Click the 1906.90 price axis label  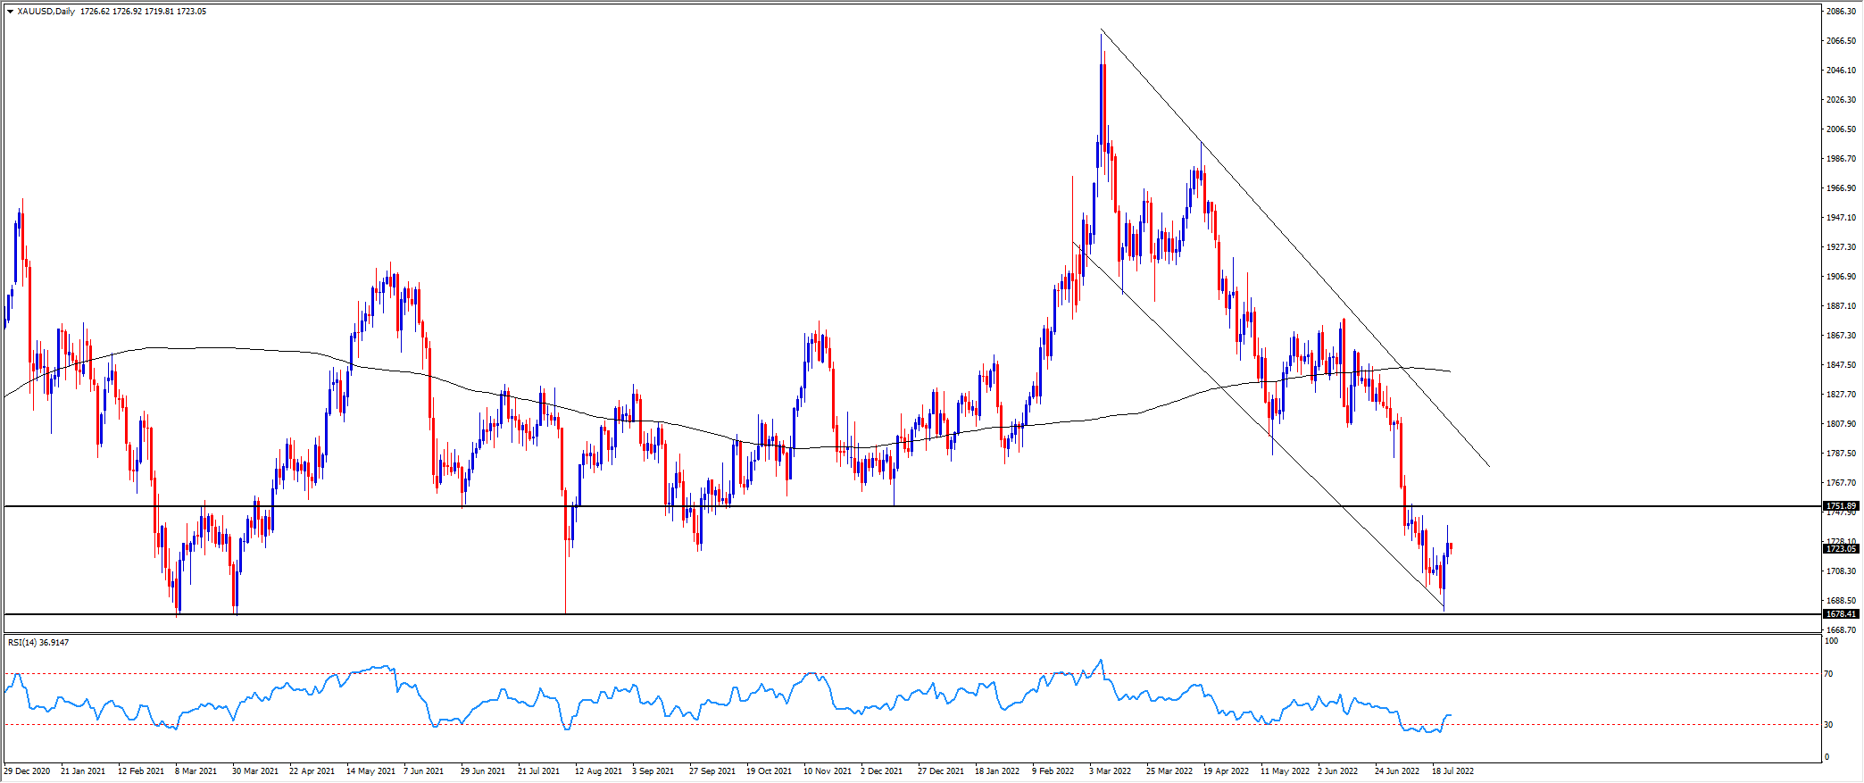1841,277
